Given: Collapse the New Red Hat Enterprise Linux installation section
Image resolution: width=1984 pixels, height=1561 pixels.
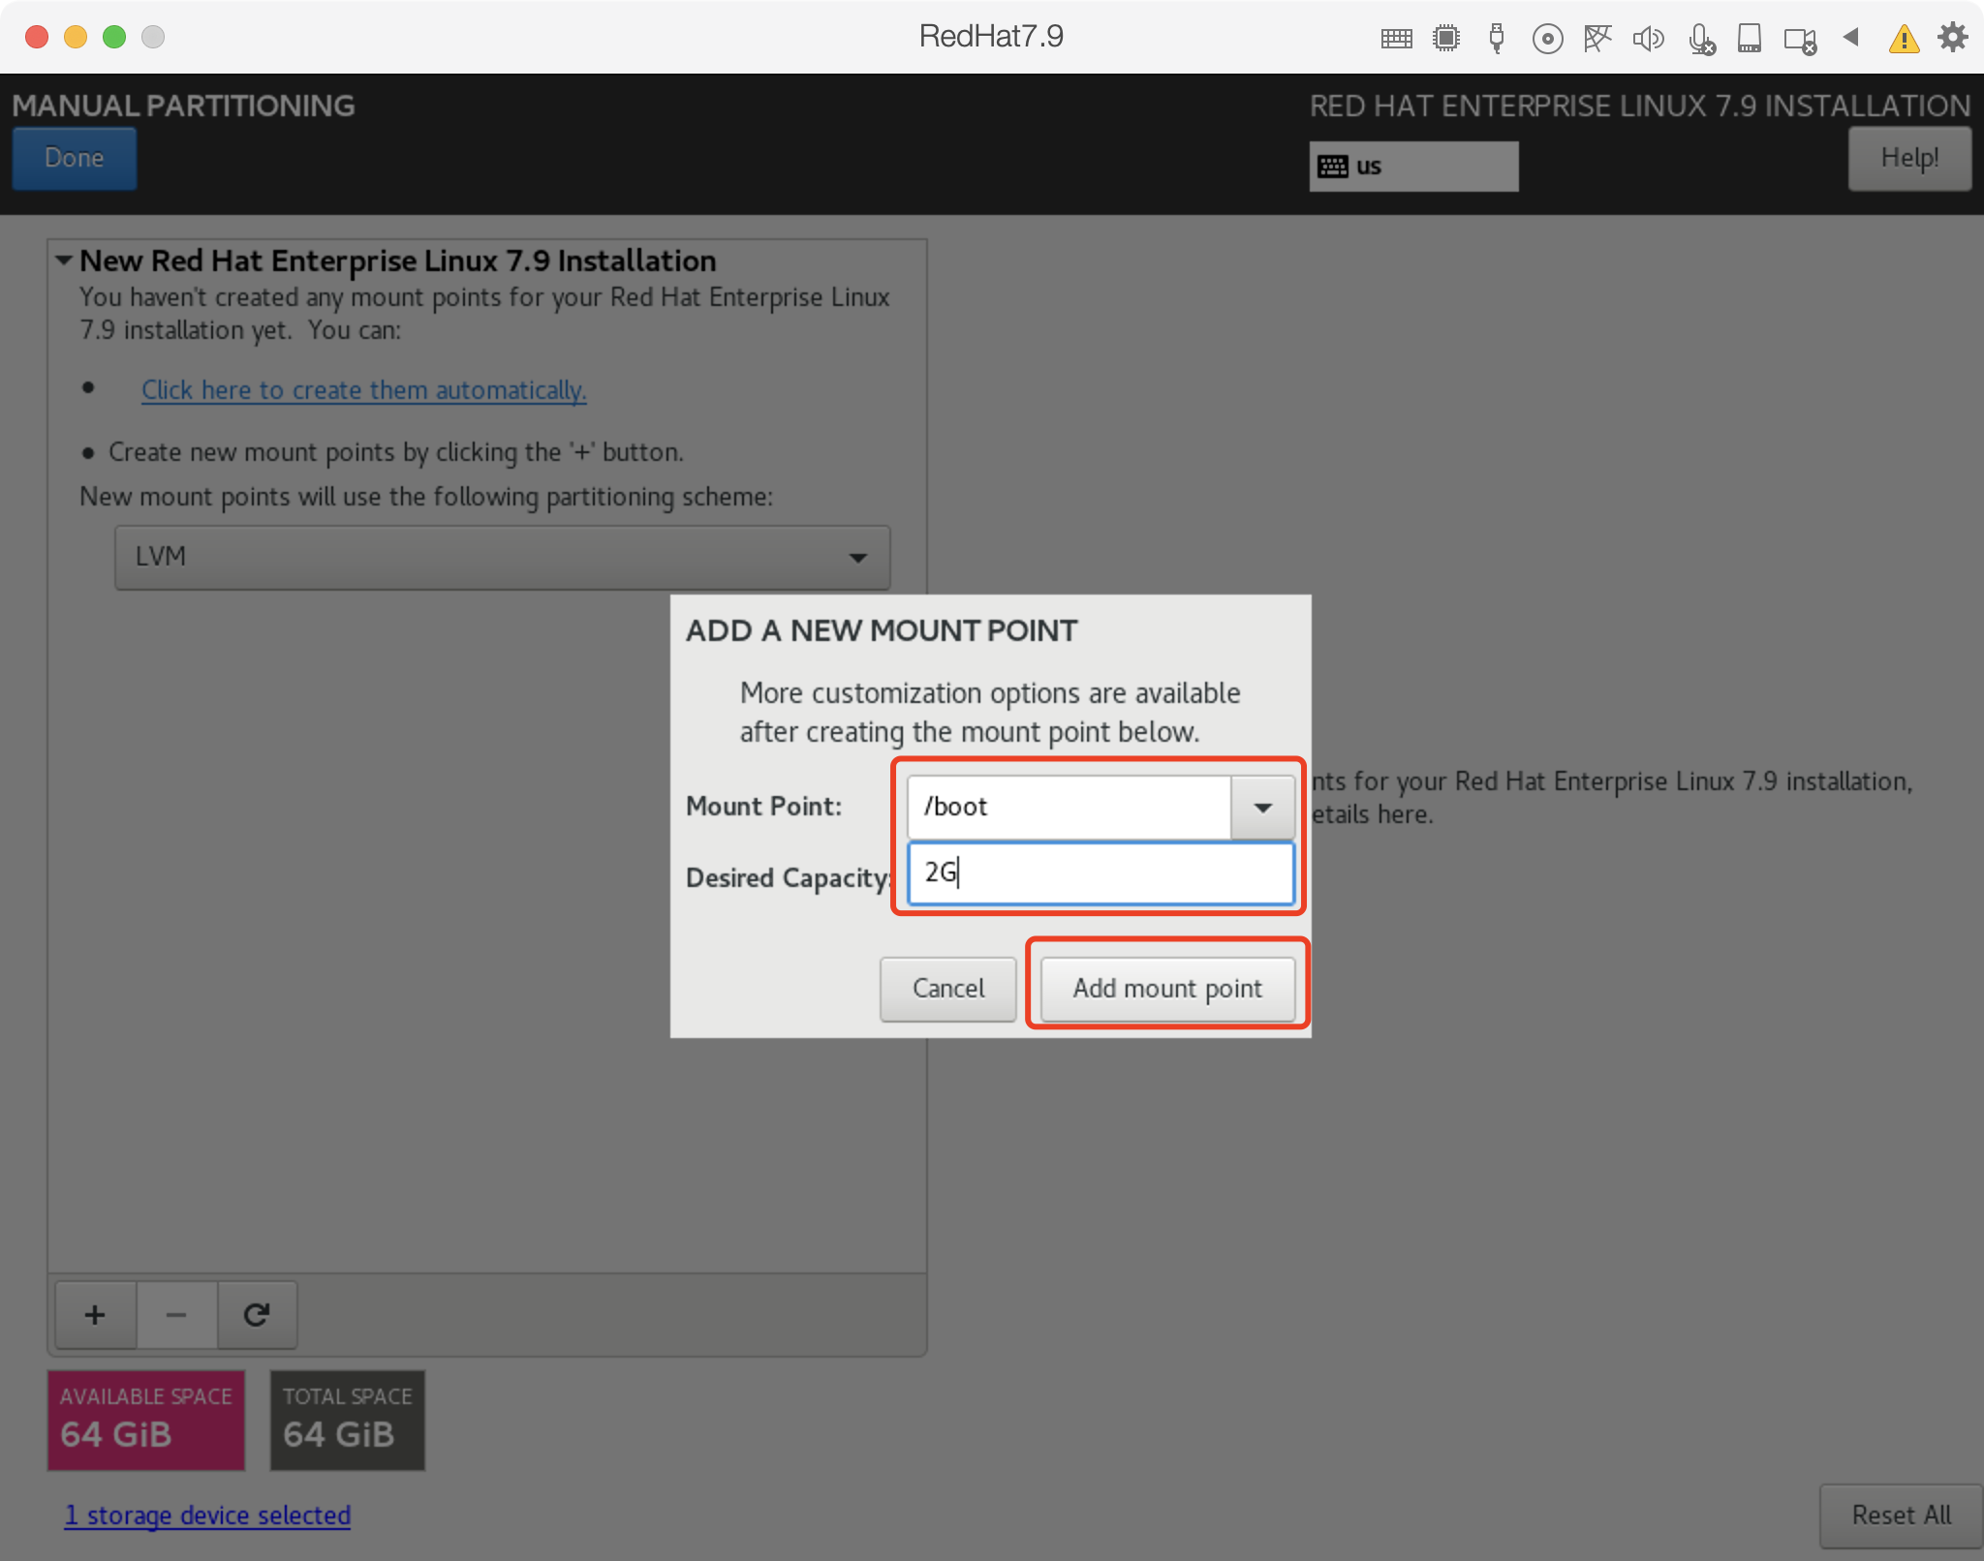Looking at the screenshot, I should pos(65,260).
